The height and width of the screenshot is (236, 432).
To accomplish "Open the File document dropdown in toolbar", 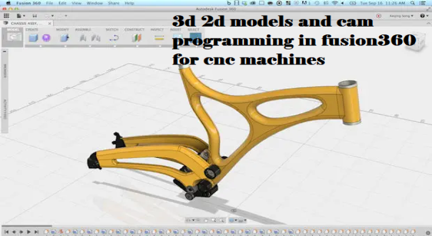I will click(21, 16).
